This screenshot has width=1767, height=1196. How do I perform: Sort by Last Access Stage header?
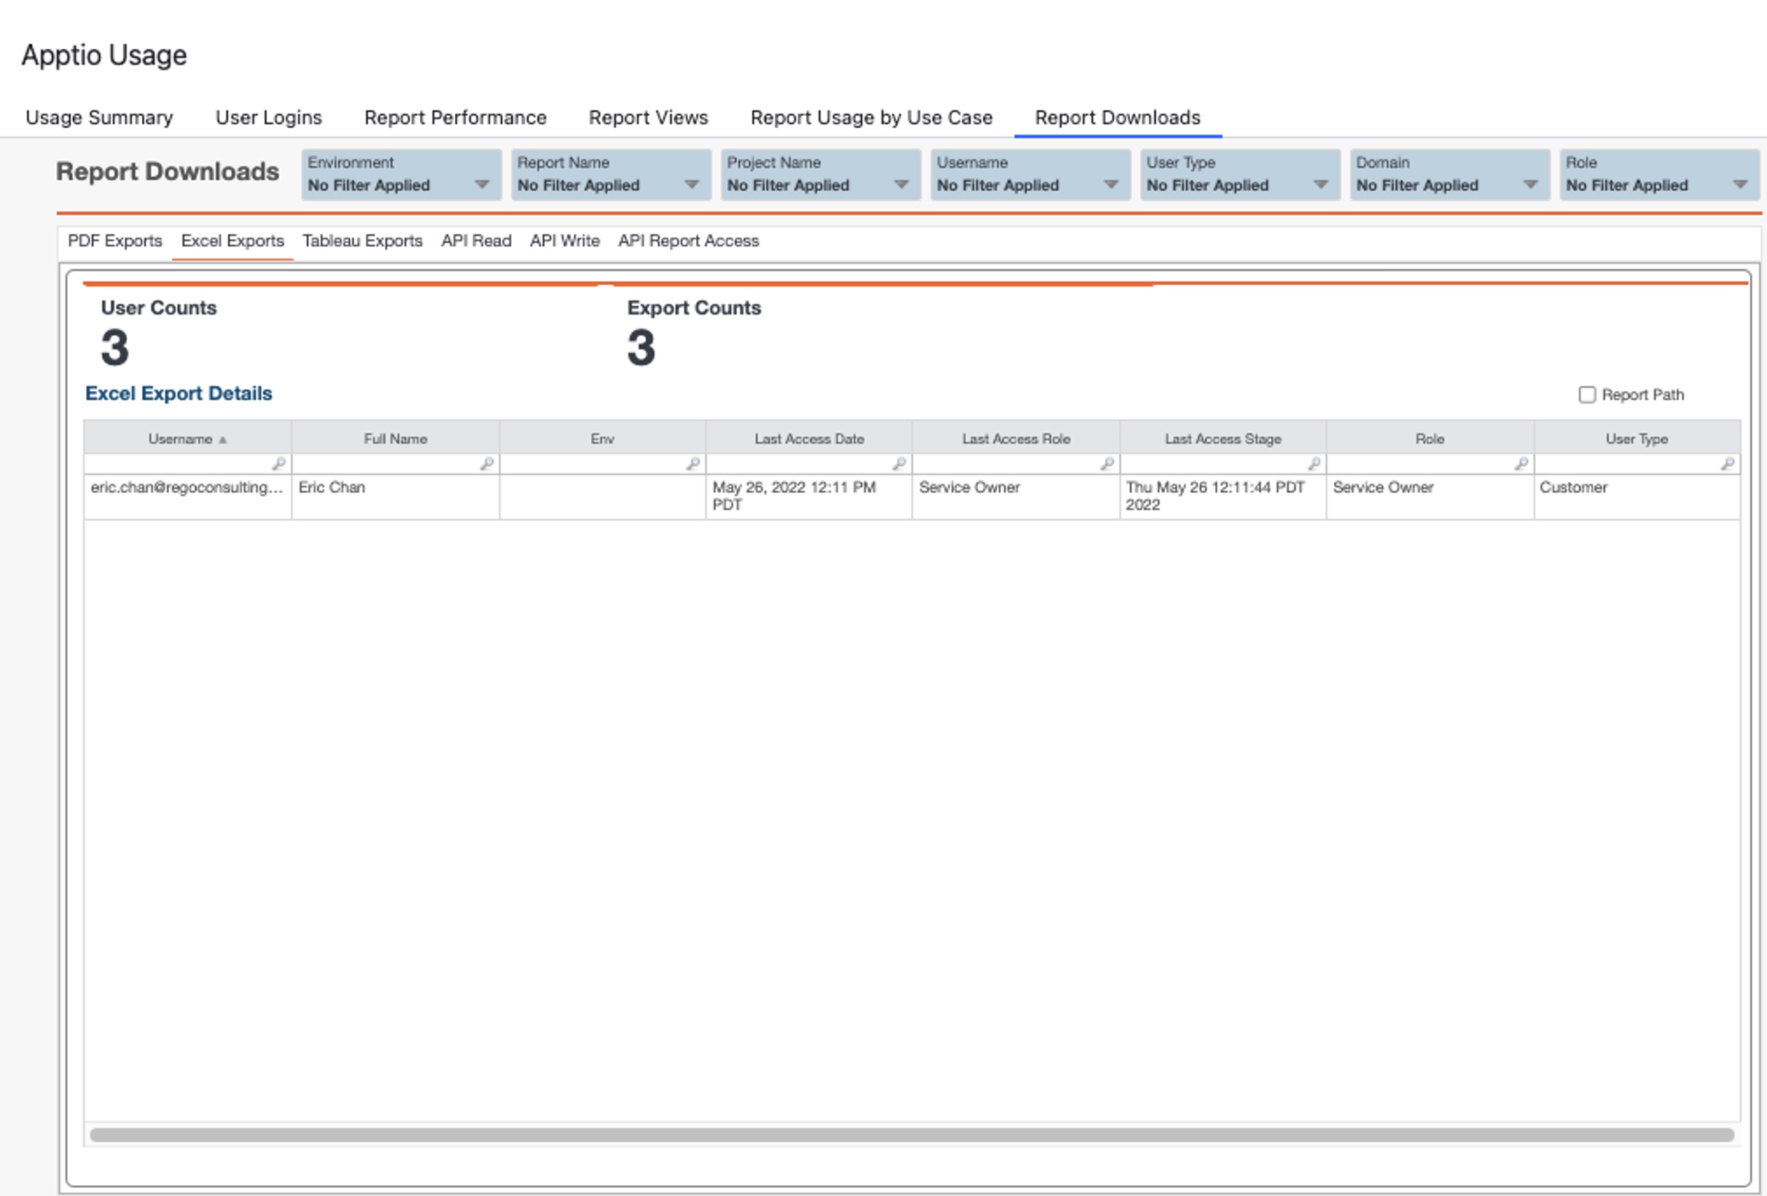tap(1223, 438)
